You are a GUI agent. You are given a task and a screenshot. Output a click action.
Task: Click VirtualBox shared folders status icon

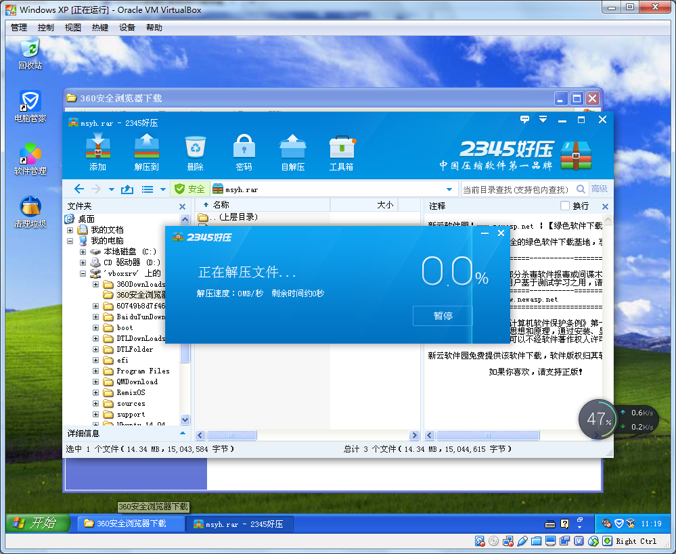(x=537, y=541)
